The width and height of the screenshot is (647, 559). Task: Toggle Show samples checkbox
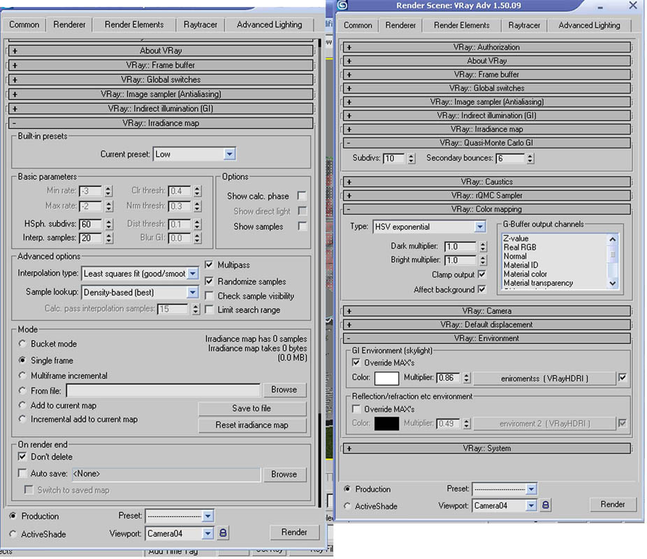tap(302, 226)
